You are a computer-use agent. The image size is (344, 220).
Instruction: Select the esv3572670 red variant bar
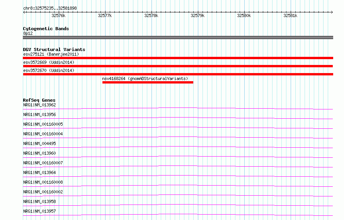coord(178,74)
